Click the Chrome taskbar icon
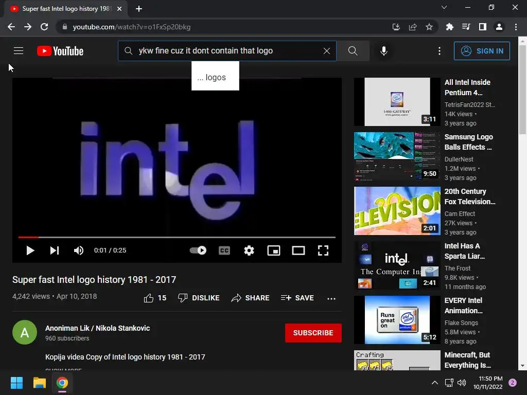This screenshot has height=395, width=527. click(62, 383)
